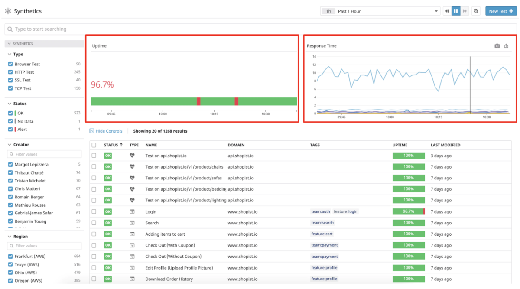Click the team:auth tag
Viewport: 520px width, 289px height.
[321, 211]
